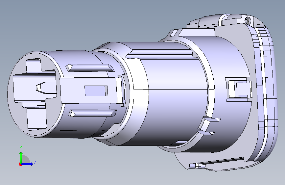Select the round front face of the connector
This screenshot has width=285, height=185.
click(35, 93)
